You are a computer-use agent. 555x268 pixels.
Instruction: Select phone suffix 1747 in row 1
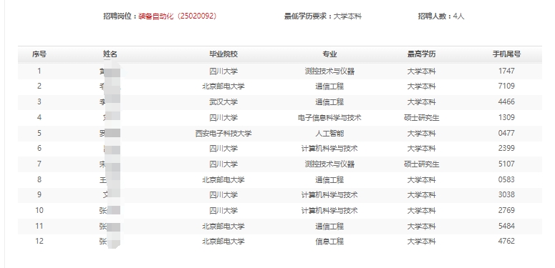(506, 71)
